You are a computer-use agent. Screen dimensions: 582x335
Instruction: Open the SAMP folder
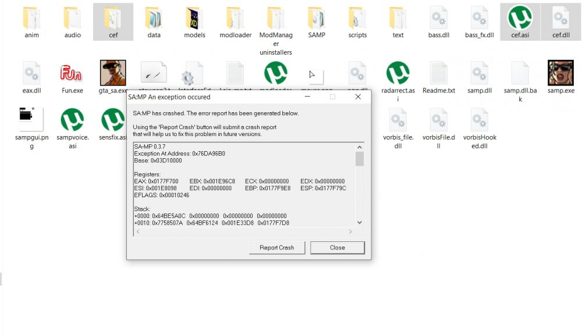(317, 22)
